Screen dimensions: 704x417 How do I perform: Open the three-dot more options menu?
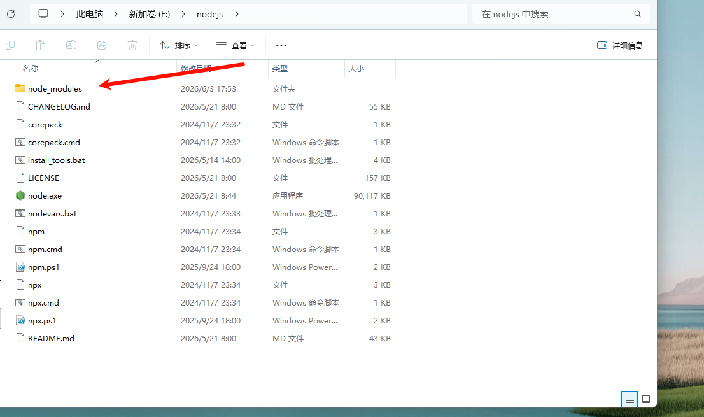click(x=281, y=45)
